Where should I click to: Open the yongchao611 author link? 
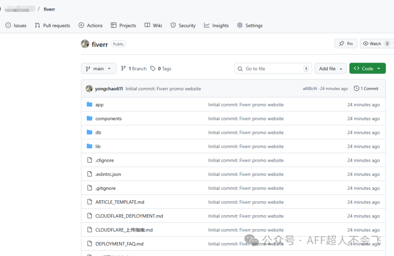(109, 89)
